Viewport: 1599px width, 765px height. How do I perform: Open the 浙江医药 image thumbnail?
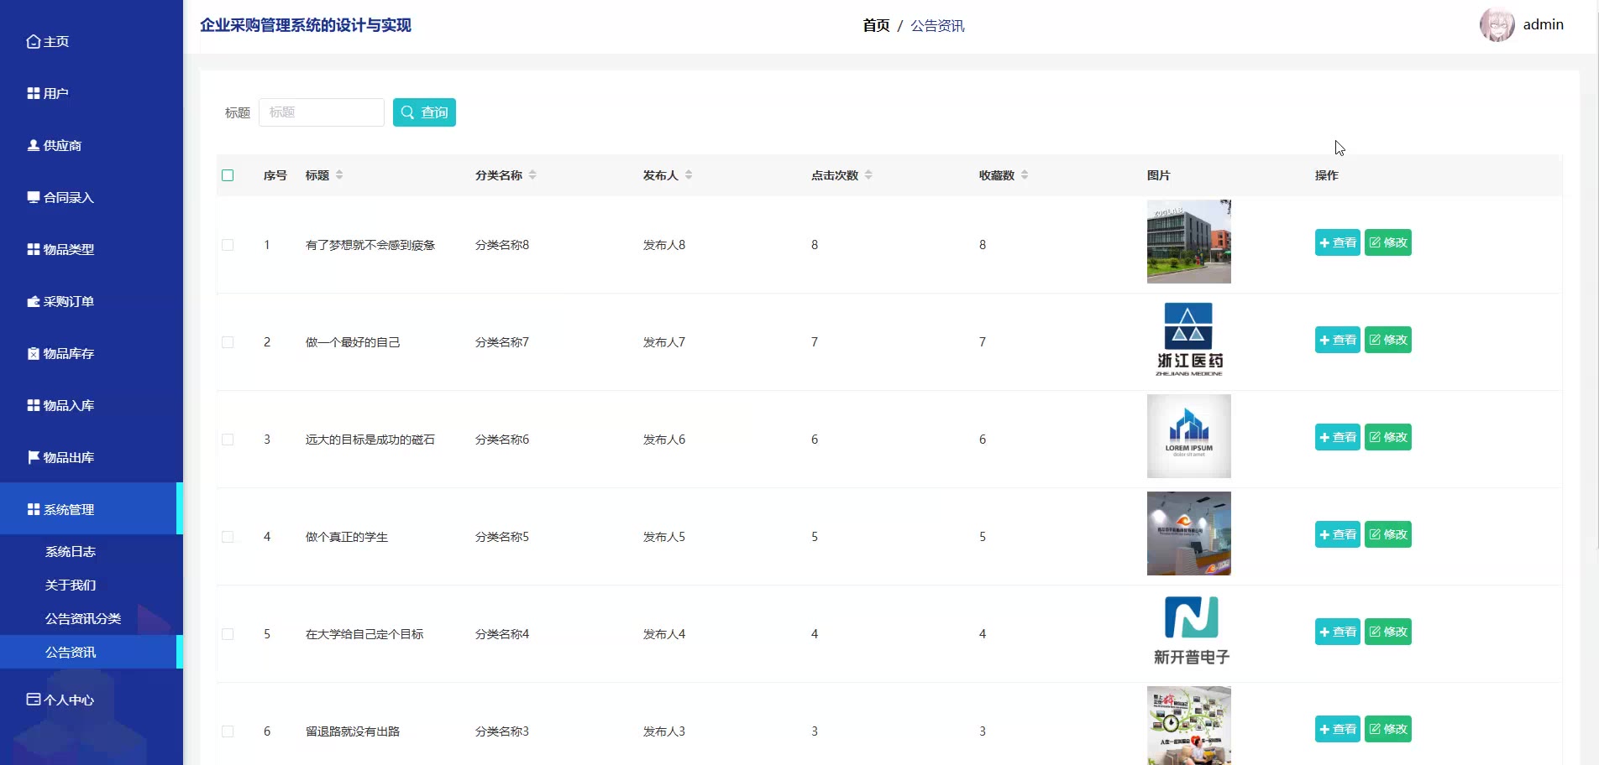1188,339
